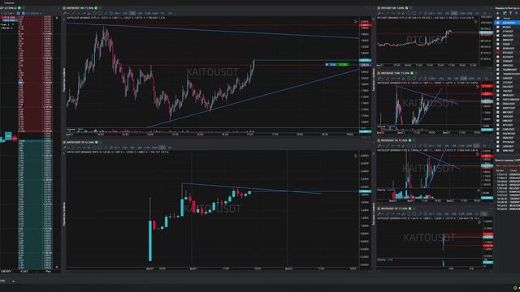
Task: Select the BTCUSDT row in the watchlist
Action: 507,53
